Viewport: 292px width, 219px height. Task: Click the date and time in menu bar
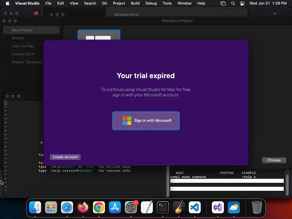268,3
